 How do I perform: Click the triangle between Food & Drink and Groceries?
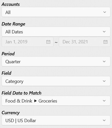click(35, 101)
